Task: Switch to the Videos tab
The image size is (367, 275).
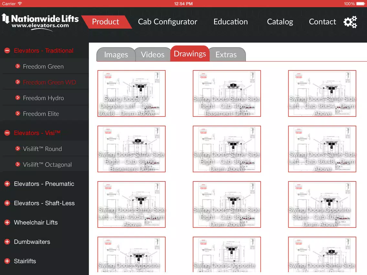Action: coord(152,55)
